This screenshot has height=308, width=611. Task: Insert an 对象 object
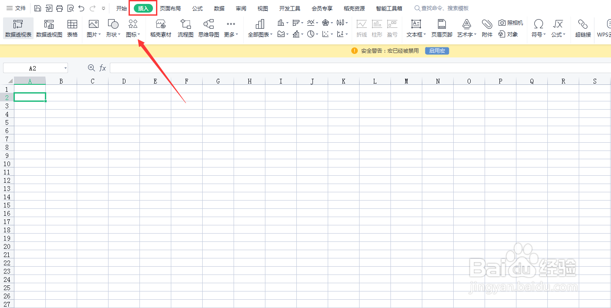point(508,34)
